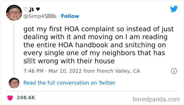
Task: Click the boredpanda.com watermark
Action: click(156, 99)
